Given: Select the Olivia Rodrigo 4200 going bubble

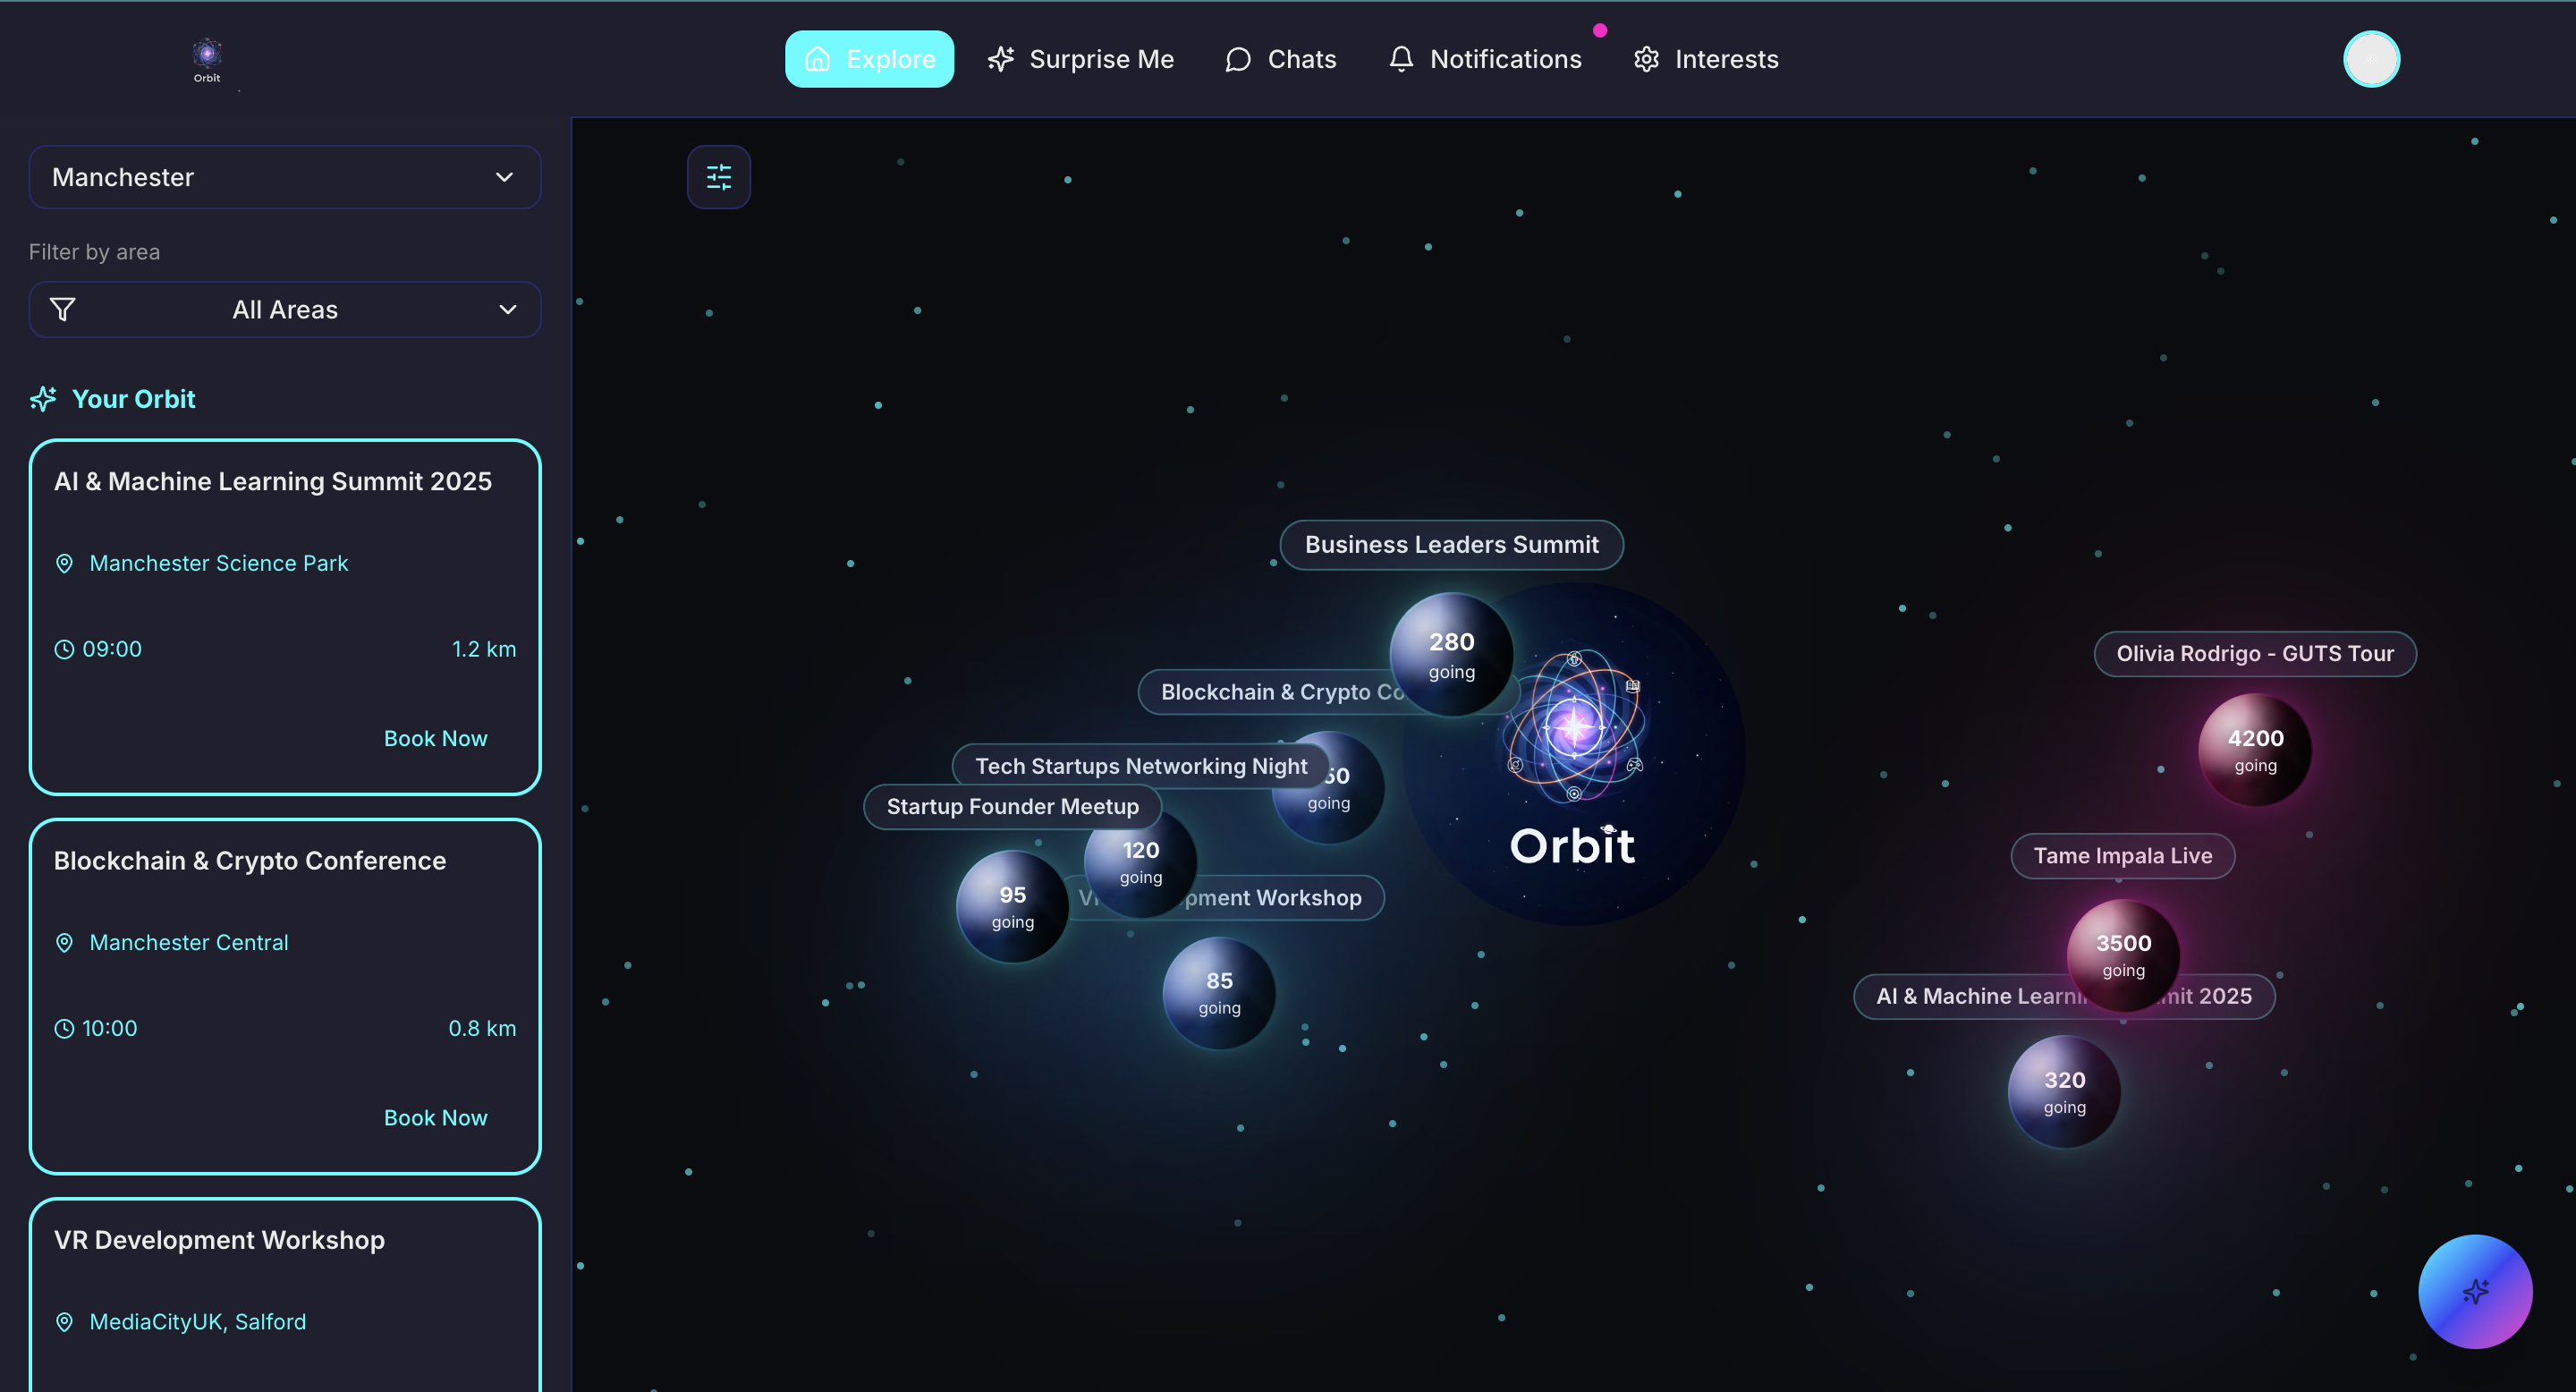Looking at the screenshot, I should pos(2254,750).
